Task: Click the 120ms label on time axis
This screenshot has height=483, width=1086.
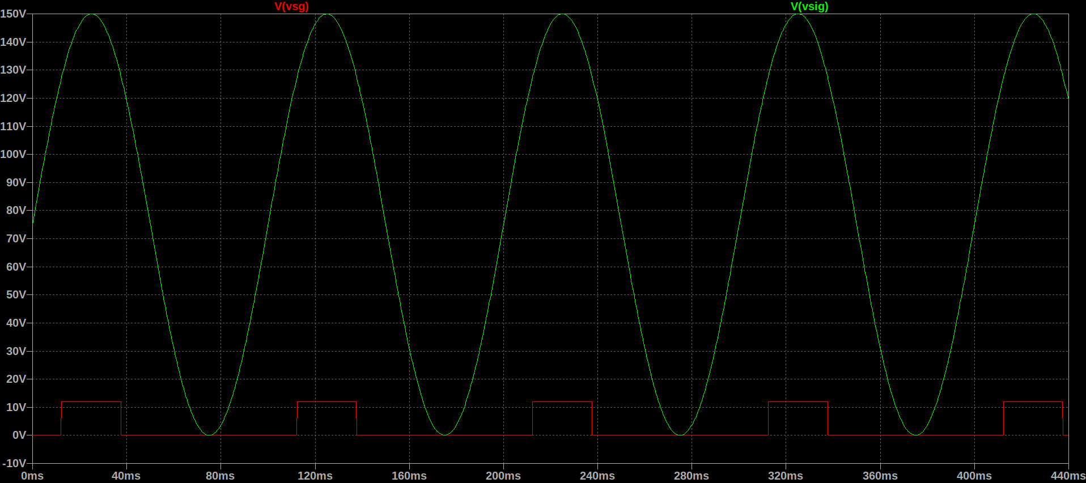Action: tap(315, 476)
